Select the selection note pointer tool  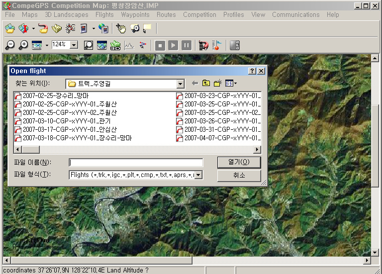coord(147,28)
